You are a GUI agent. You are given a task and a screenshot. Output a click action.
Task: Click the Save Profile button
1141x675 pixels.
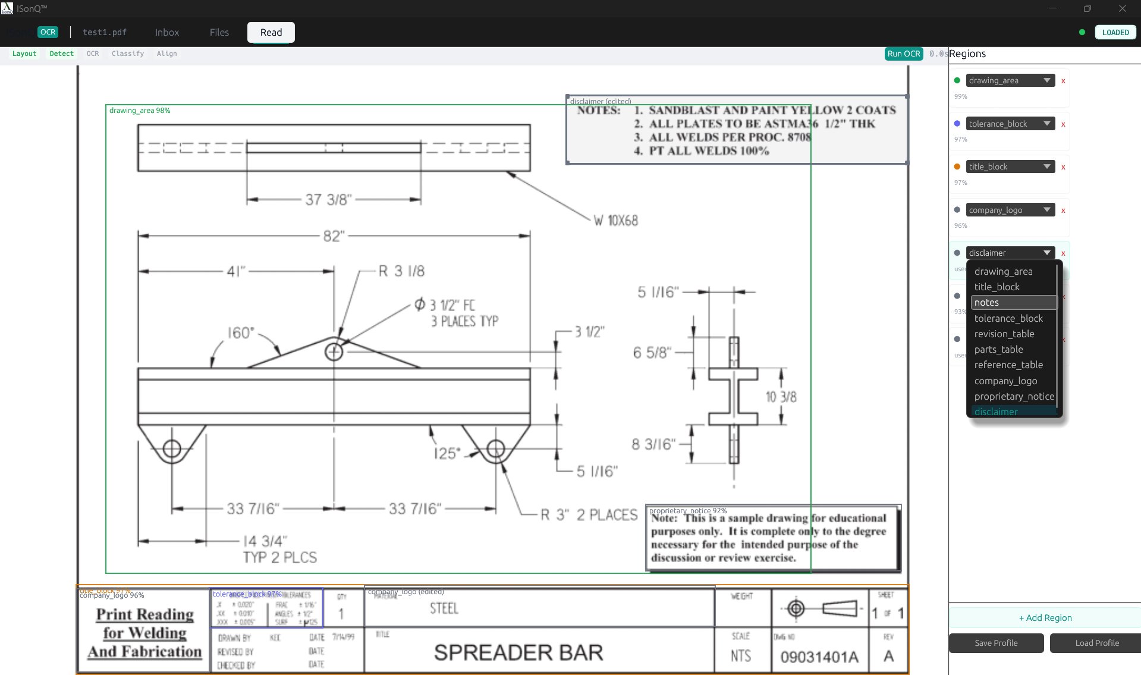pyautogui.click(x=996, y=643)
